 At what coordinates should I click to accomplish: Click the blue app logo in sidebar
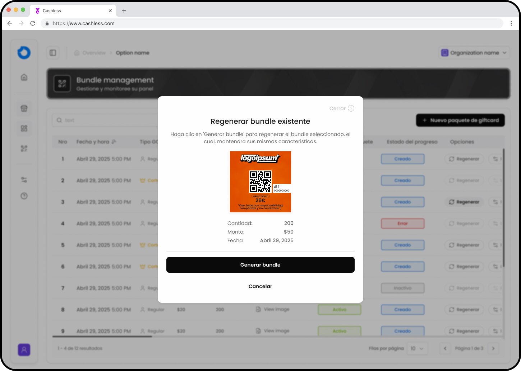pos(24,53)
